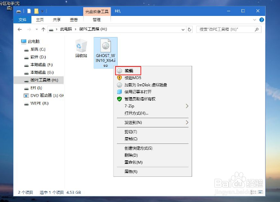Switch to the 主页 Home ribbon tab
Screen dimensions: 280x202
(40, 20)
